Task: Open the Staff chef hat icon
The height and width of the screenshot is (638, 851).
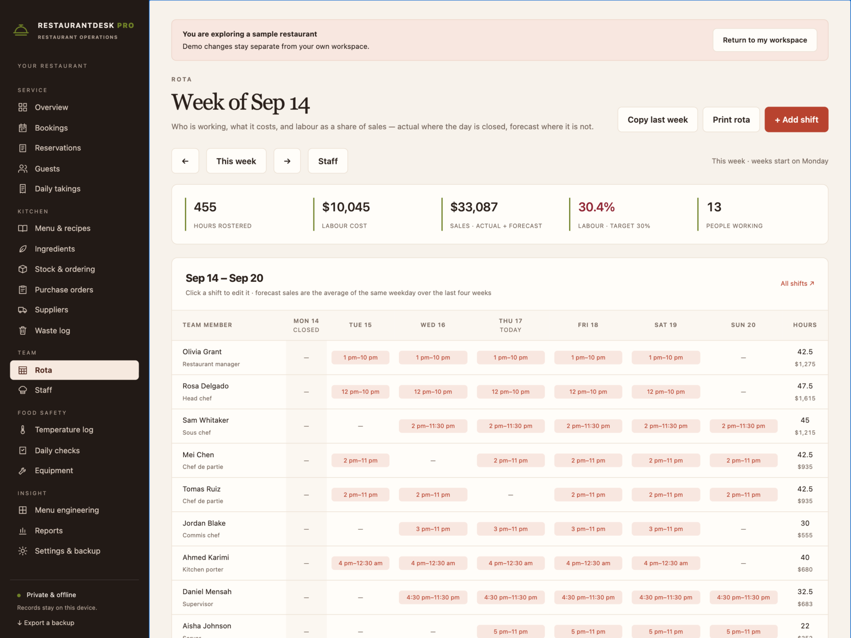Action: pos(23,390)
